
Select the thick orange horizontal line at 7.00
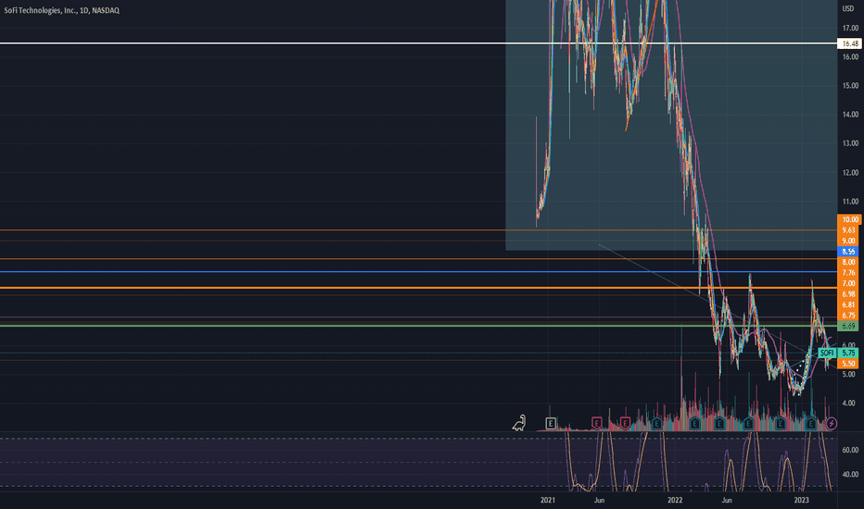tap(419, 288)
